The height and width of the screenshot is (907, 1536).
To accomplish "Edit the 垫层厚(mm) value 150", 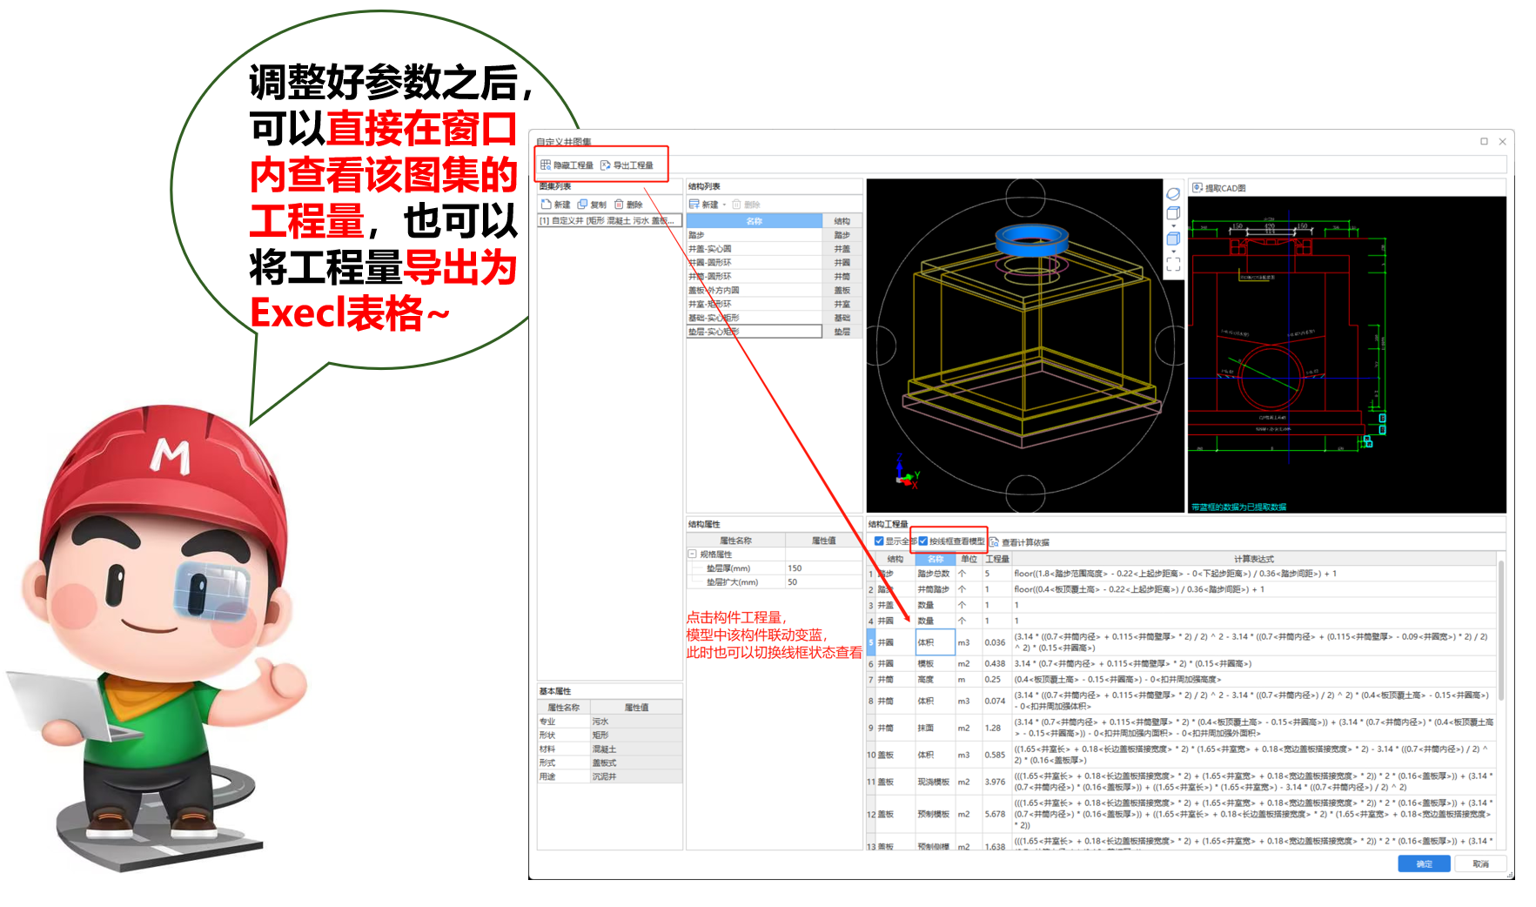I will click(x=822, y=568).
